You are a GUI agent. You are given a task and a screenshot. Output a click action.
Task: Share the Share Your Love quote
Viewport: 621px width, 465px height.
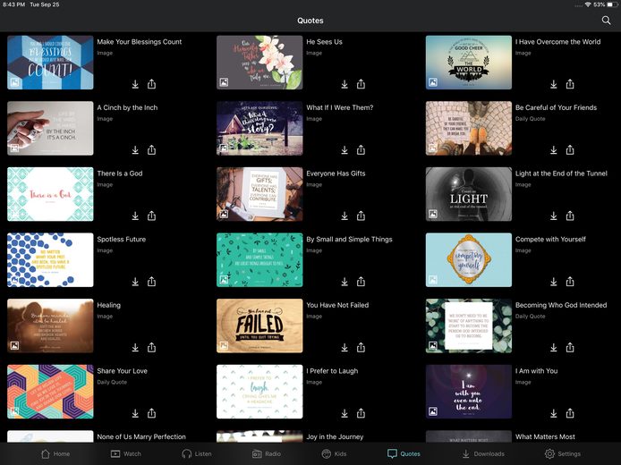(x=152, y=413)
